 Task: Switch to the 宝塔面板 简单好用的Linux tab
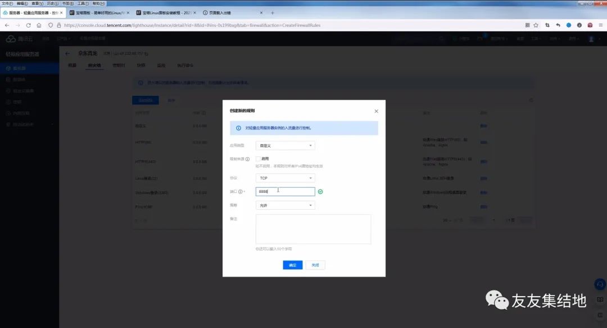tap(99, 13)
